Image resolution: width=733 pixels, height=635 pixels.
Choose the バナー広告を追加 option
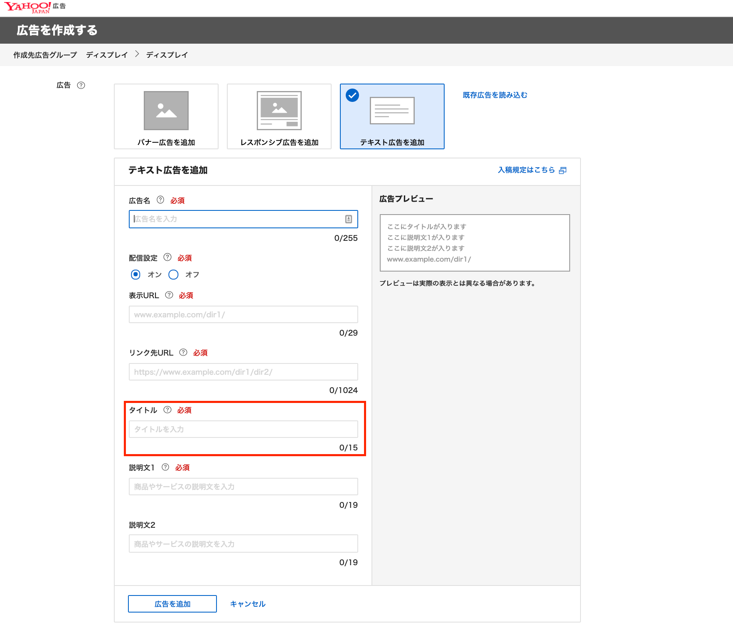166,116
